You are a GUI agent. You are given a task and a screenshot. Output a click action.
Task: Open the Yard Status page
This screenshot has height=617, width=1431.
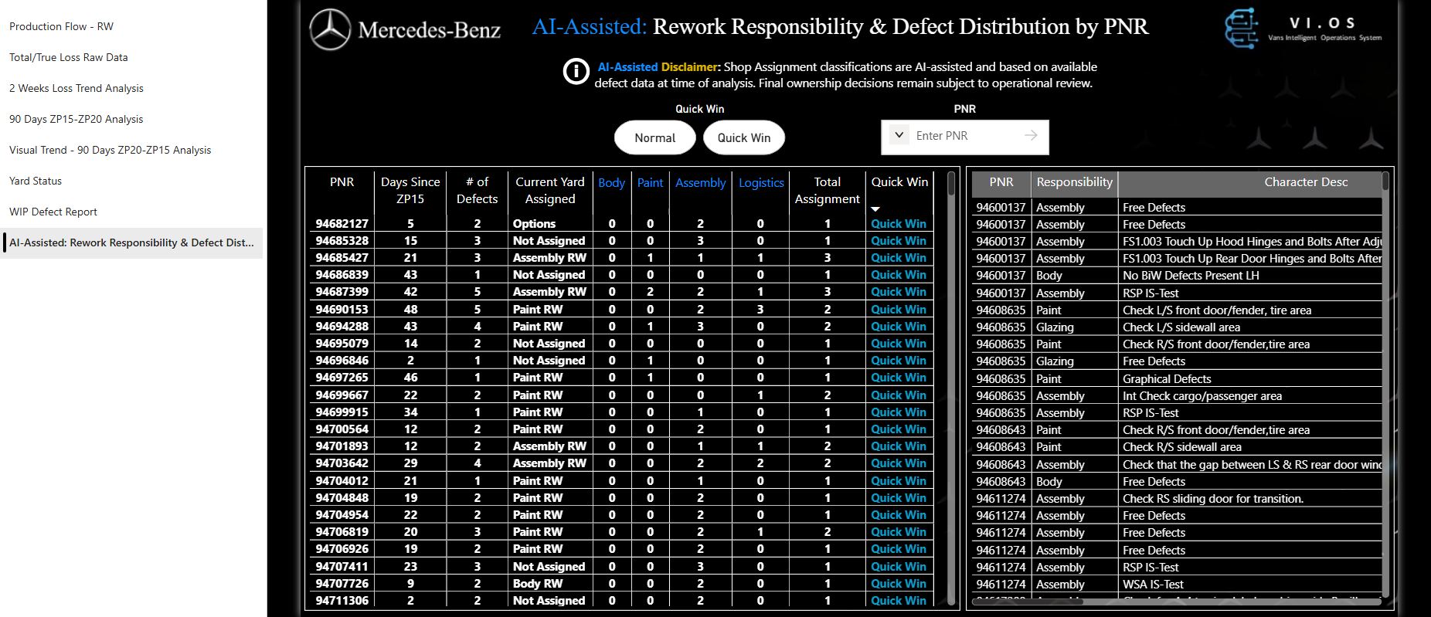(x=36, y=181)
